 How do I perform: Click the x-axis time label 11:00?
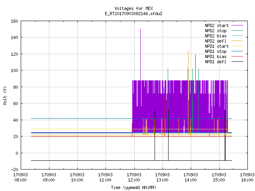105,180
